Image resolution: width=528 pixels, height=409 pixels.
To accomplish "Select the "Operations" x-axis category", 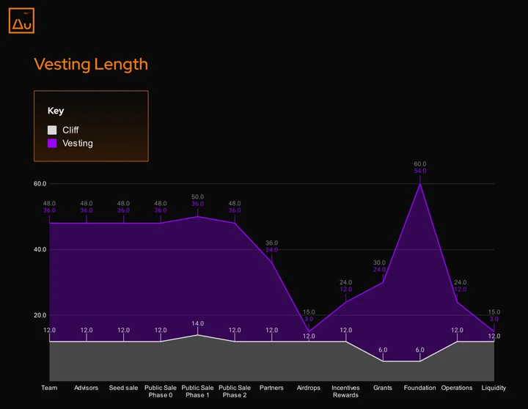I will coord(457,388).
